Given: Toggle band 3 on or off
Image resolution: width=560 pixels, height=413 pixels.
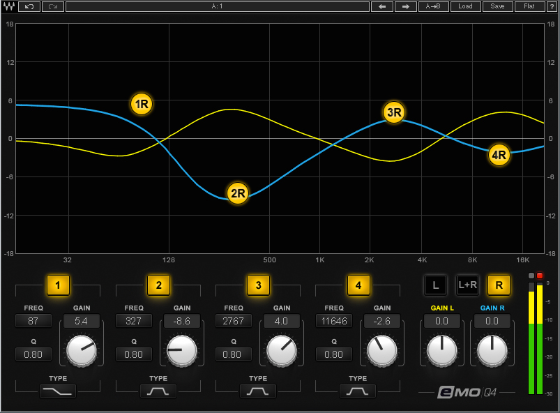Looking at the screenshot, I should click(x=258, y=285).
